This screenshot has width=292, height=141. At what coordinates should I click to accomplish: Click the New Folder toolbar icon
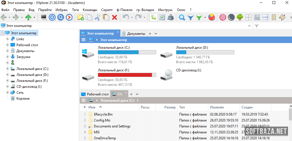[x=80, y=18]
